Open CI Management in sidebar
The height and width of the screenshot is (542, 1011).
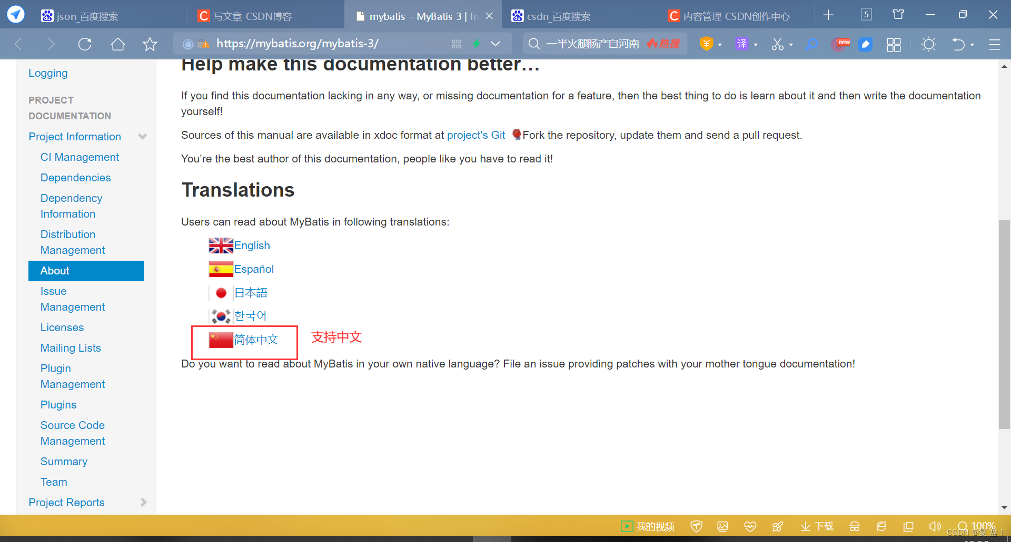80,157
